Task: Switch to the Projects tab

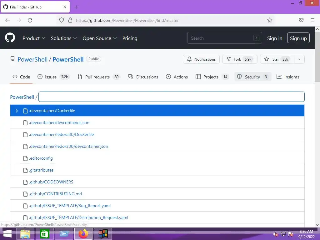Action: point(212,77)
